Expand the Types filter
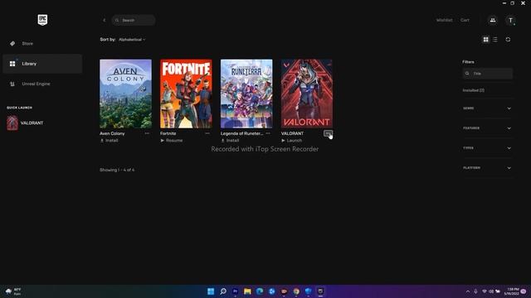The height and width of the screenshot is (298, 531). [x=487, y=148]
